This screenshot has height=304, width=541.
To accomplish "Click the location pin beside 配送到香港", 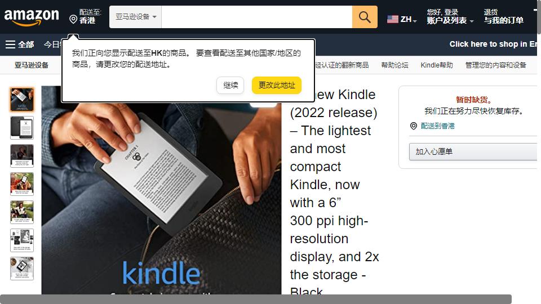I will pos(413,126).
